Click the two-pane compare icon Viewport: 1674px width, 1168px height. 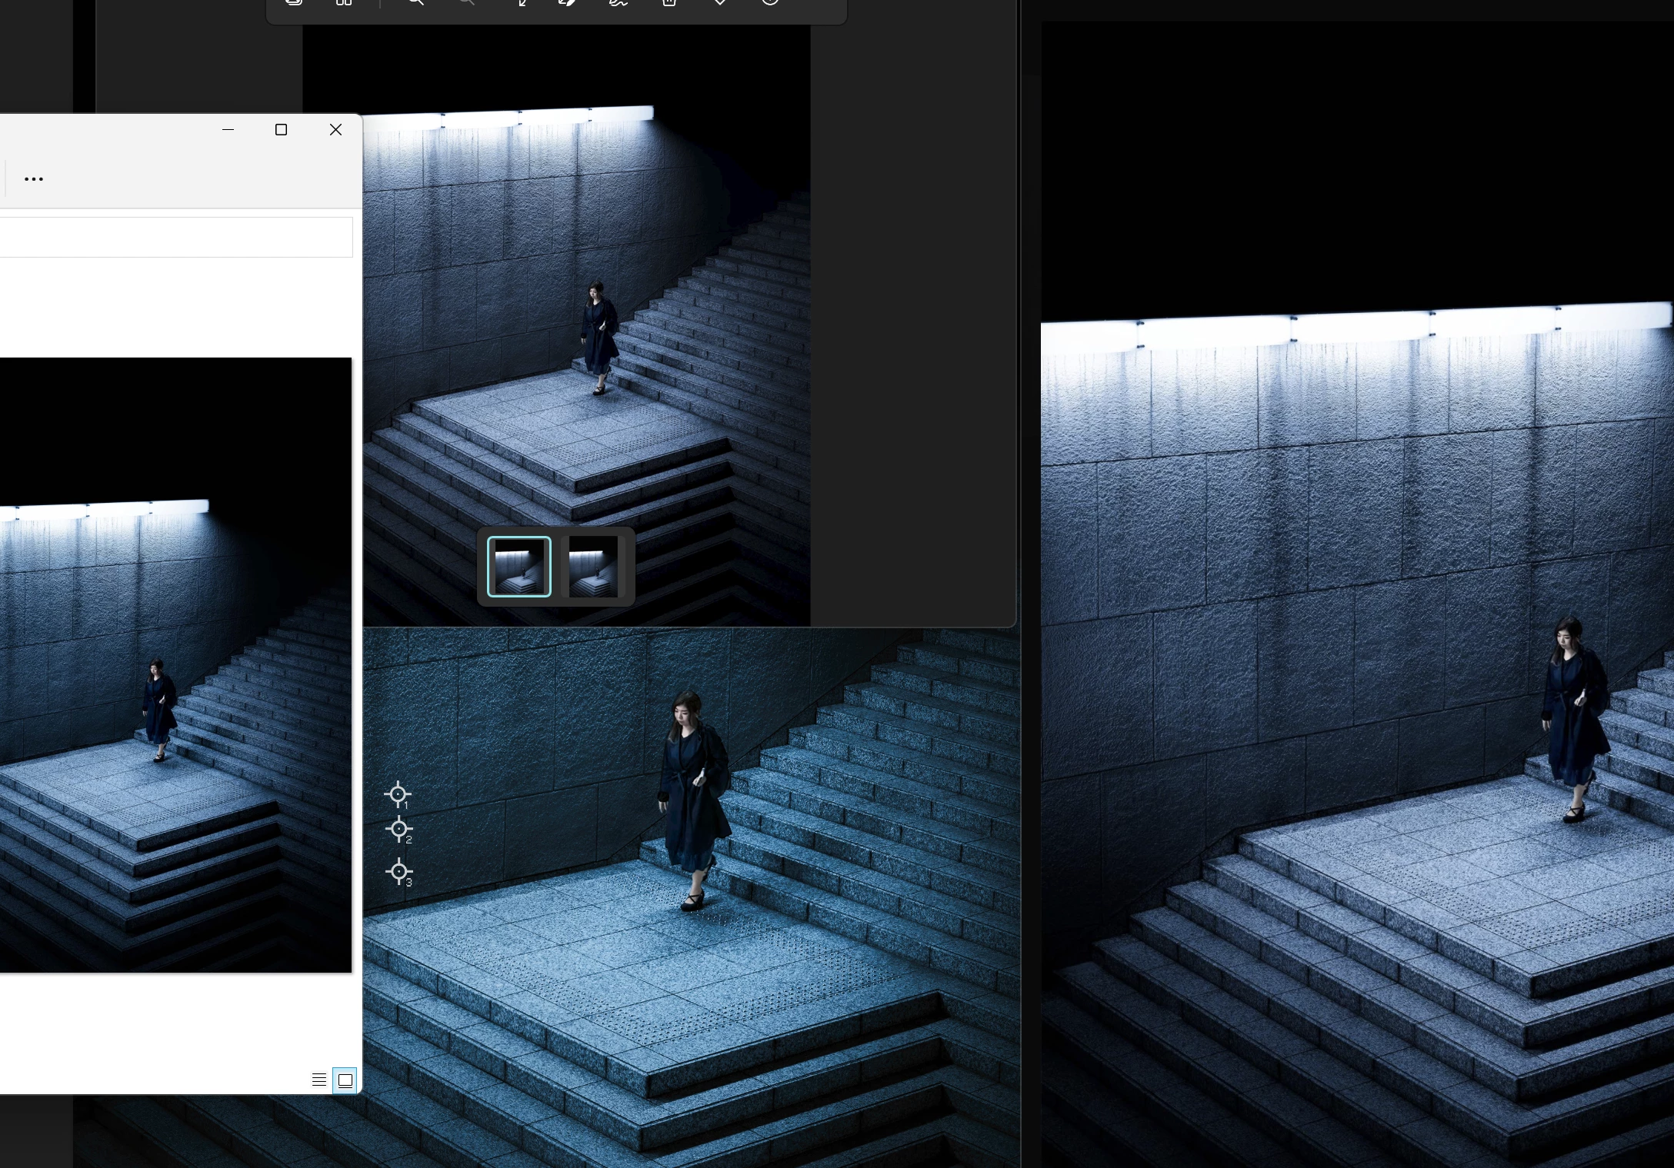click(x=344, y=2)
